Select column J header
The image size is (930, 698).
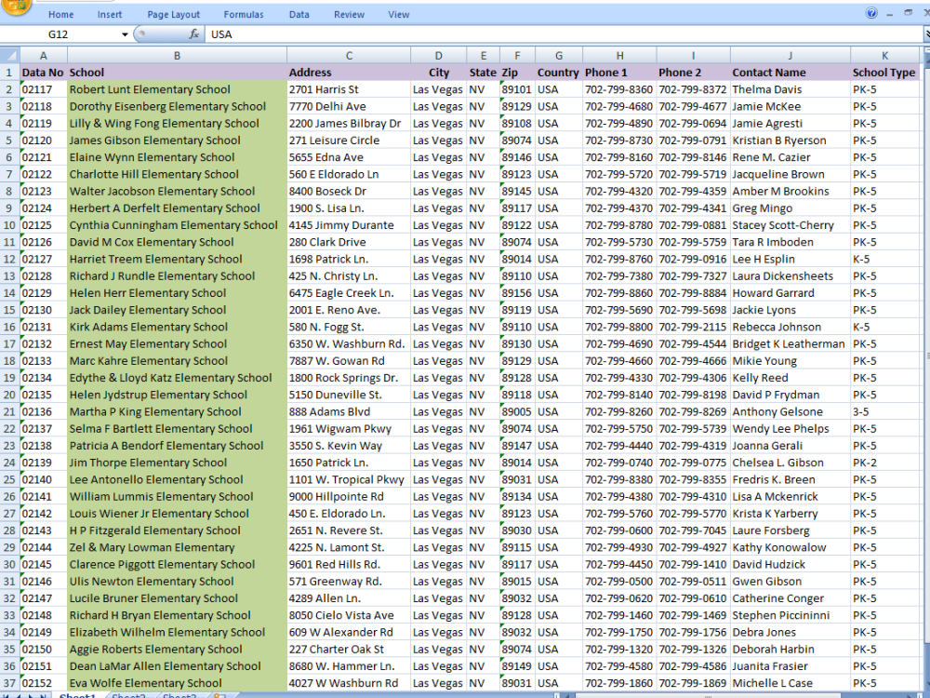point(790,56)
